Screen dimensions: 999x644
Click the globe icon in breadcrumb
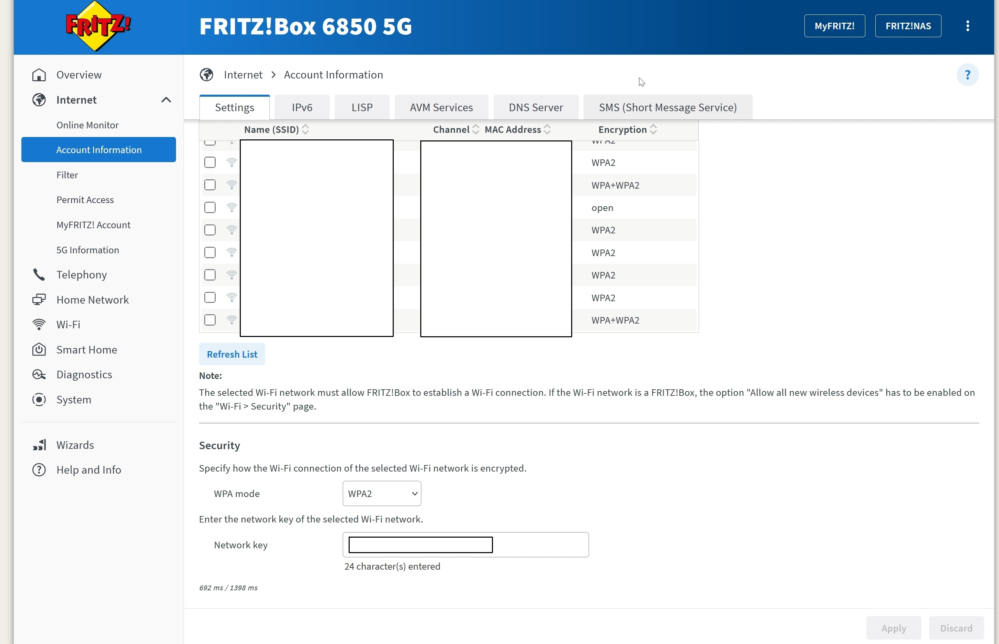[x=206, y=75]
